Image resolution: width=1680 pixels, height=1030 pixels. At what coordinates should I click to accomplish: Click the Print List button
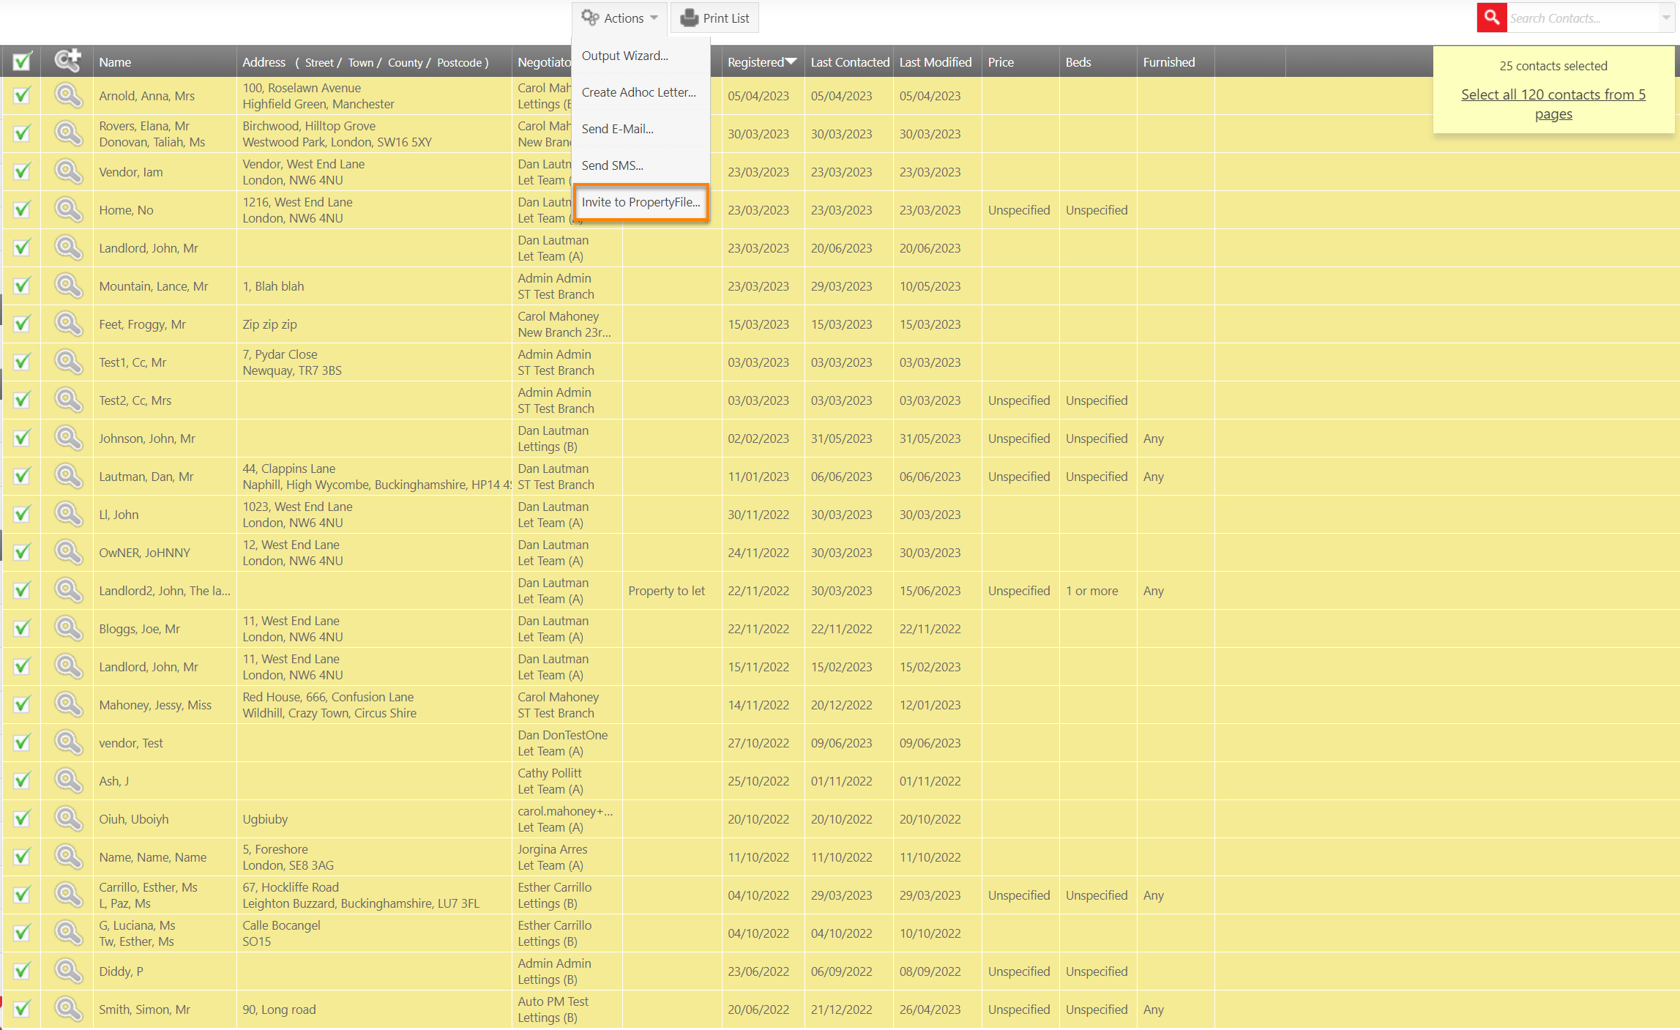(715, 18)
